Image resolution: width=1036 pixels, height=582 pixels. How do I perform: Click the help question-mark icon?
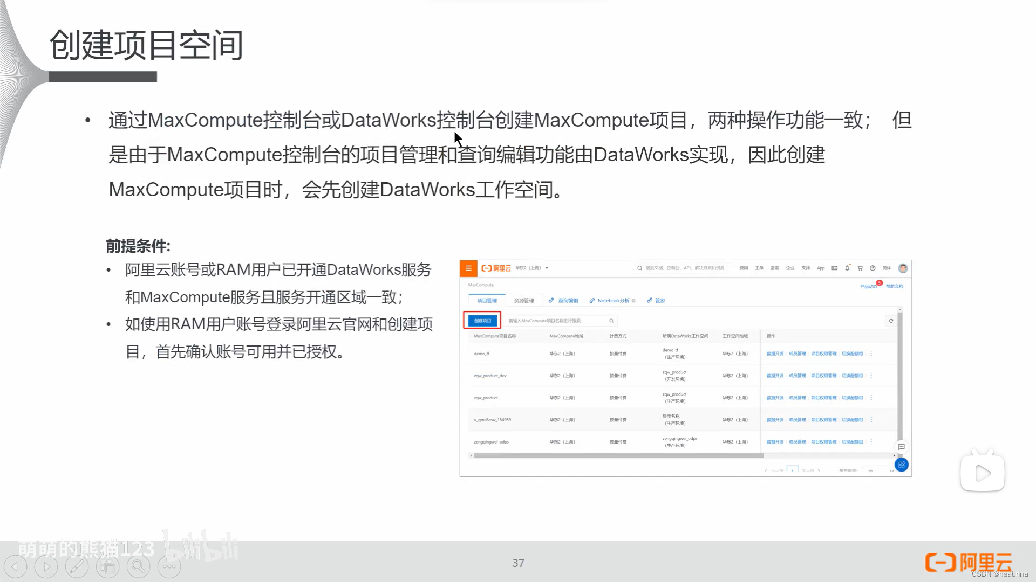(x=873, y=268)
